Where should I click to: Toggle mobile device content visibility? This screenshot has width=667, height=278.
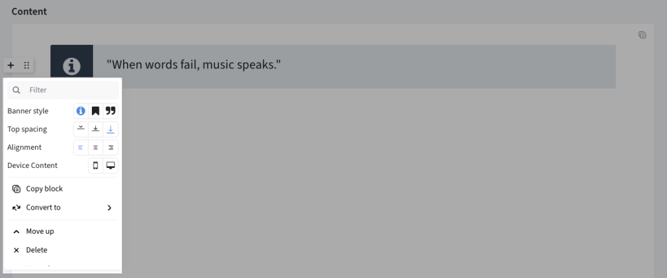[x=96, y=166]
